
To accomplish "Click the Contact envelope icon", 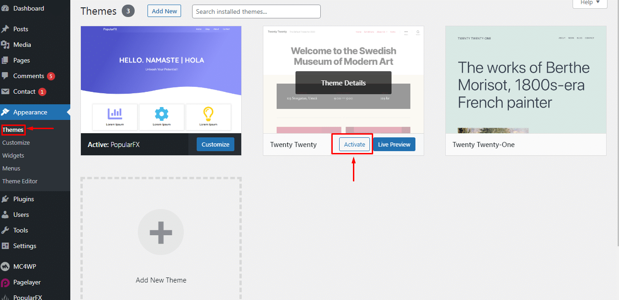I will [6, 91].
